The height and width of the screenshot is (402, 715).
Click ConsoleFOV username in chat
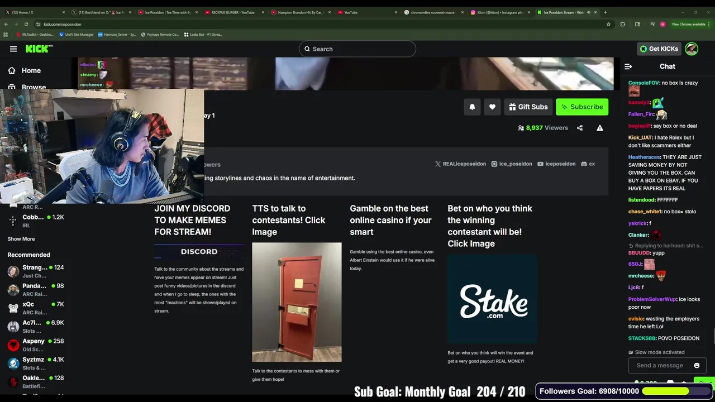pyautogui.click(x=643, y=83)
